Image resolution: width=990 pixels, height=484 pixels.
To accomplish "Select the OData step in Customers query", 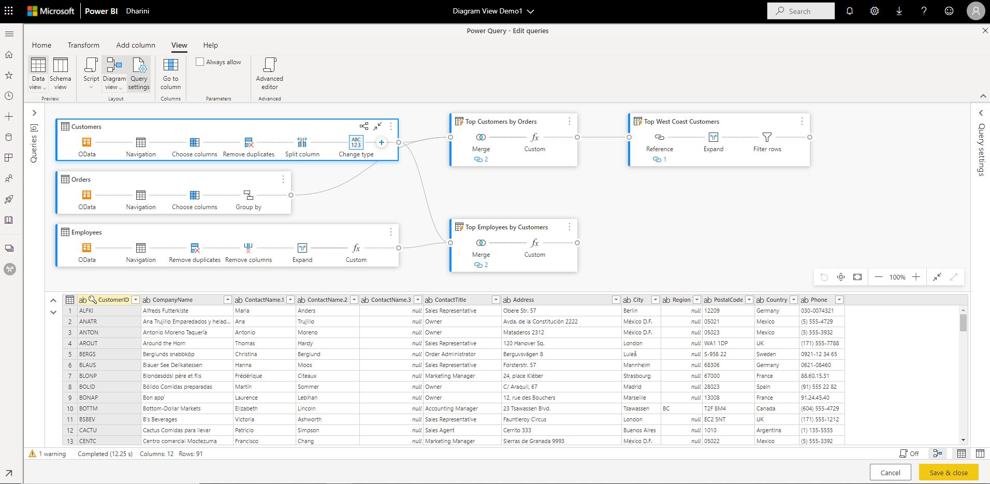I will 87,146.
